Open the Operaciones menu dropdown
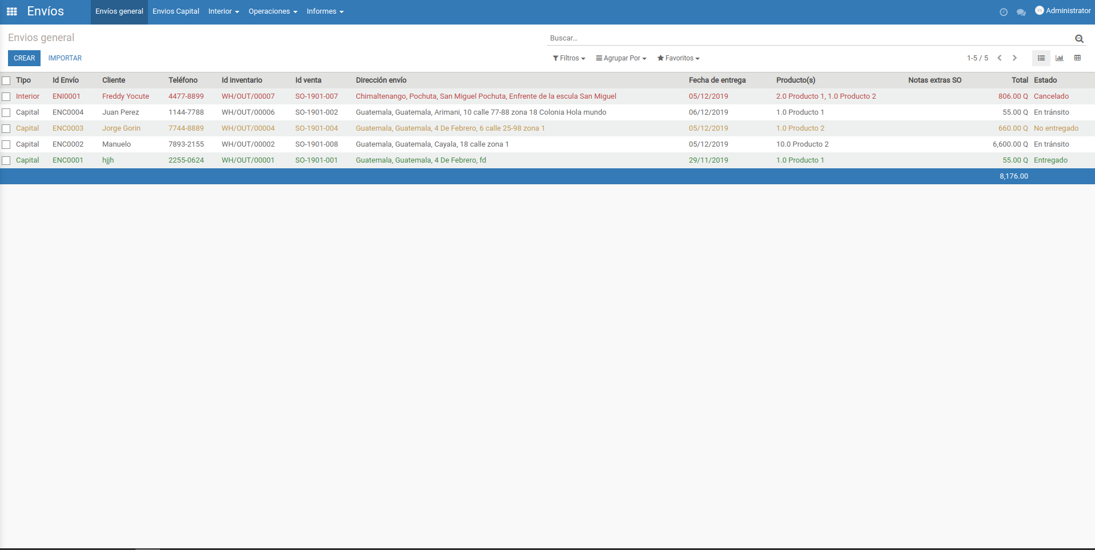 [x=272, y=11]
